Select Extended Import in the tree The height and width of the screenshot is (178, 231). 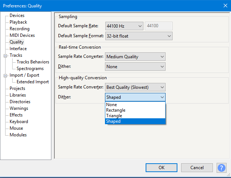(33, 82)
